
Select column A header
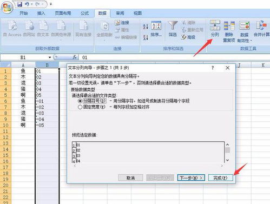pos(23,65)
